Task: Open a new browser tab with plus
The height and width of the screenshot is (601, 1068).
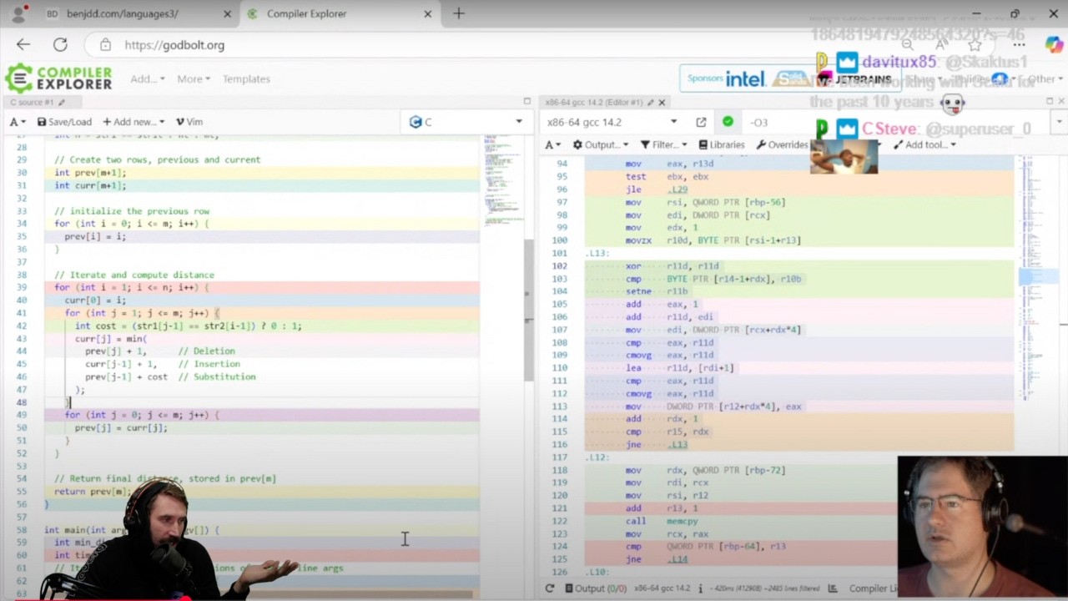Action: click(458, 13)
